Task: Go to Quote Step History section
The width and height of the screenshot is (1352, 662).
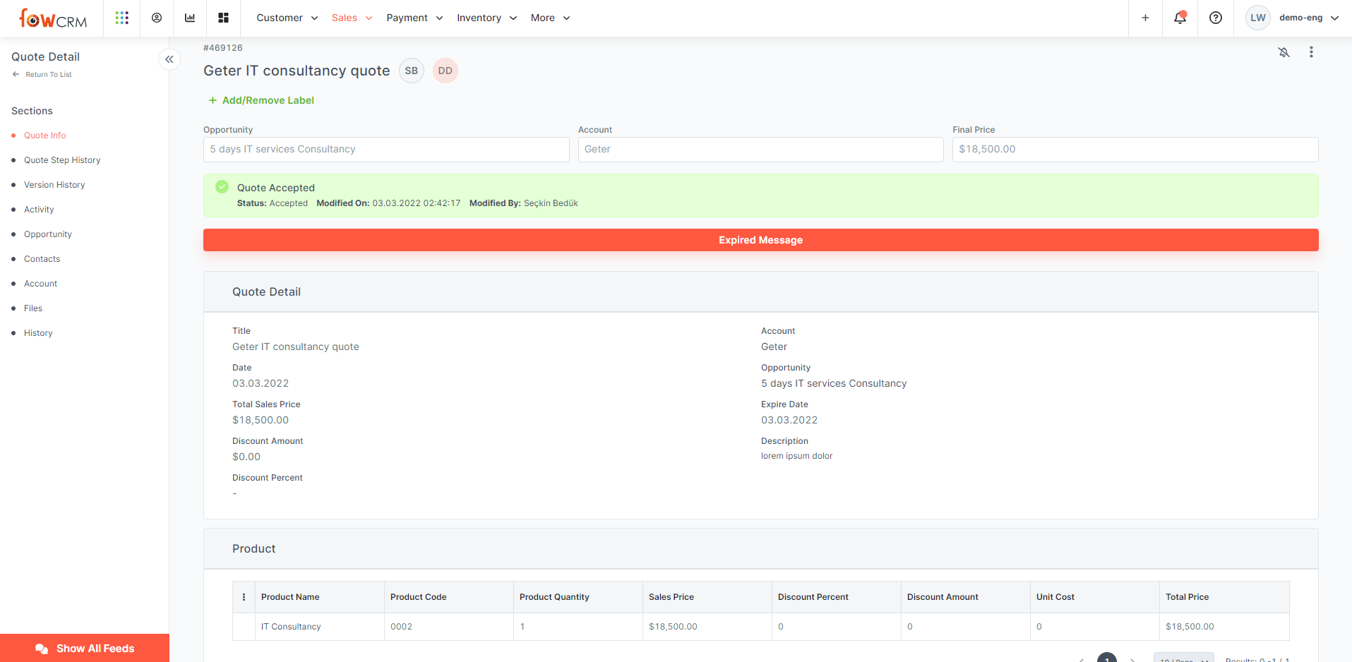Action: pyautogui.click(x=62, y=160)
